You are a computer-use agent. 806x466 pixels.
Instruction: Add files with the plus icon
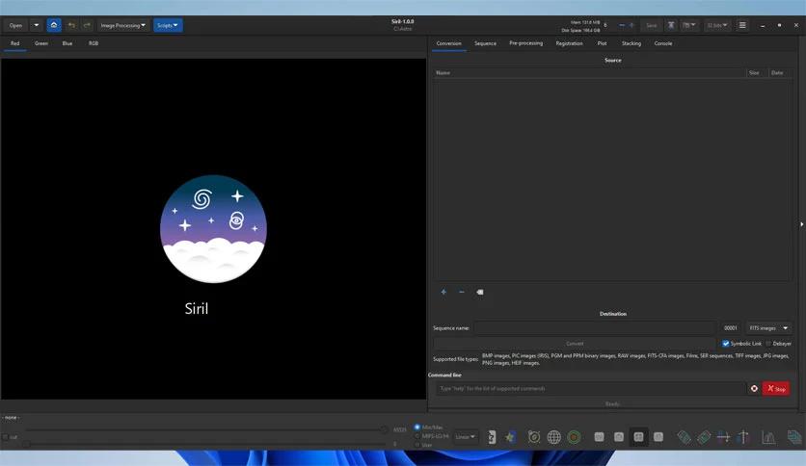tap(443, 292)
